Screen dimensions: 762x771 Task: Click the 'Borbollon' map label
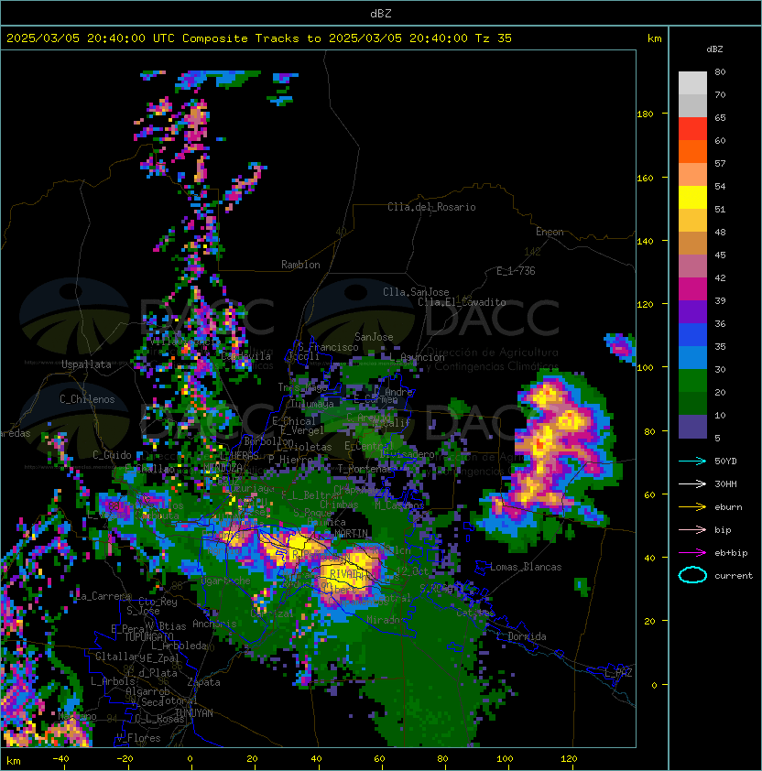268,441
